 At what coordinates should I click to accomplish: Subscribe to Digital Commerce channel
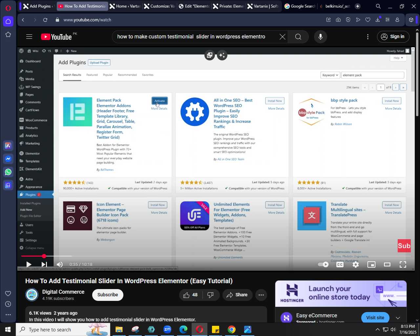108,295
